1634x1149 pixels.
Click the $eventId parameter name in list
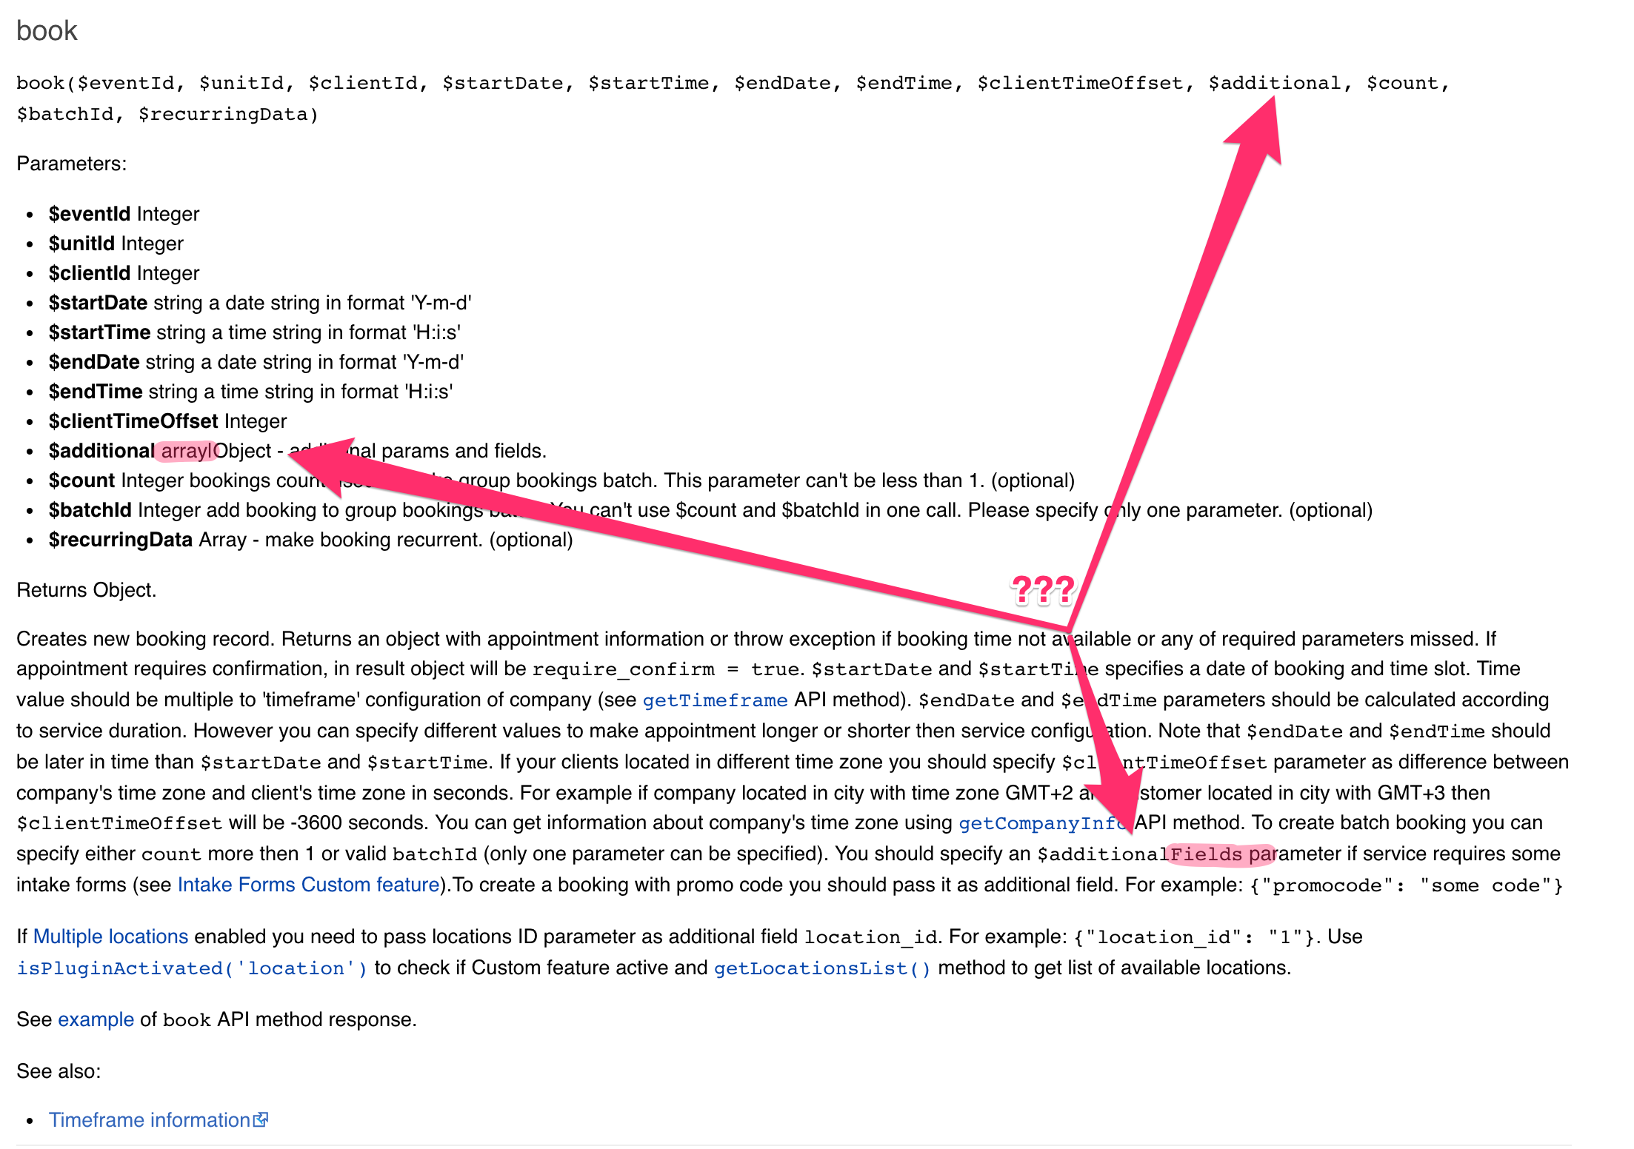pos(89,214)
